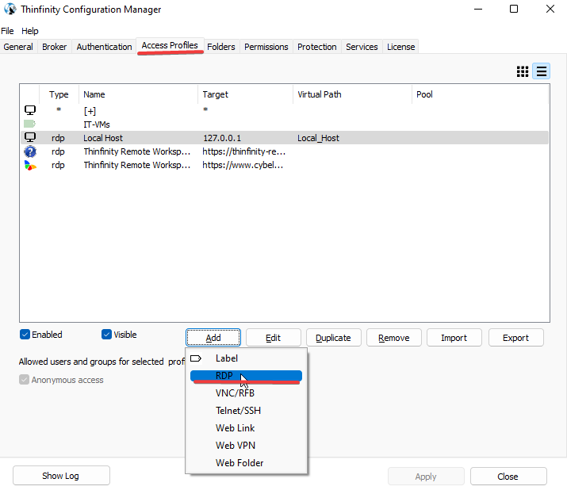The width and height of the screenshot is (567, 494).
Task: Click the label tag icon in Add menu
Action: pos(196,358)
